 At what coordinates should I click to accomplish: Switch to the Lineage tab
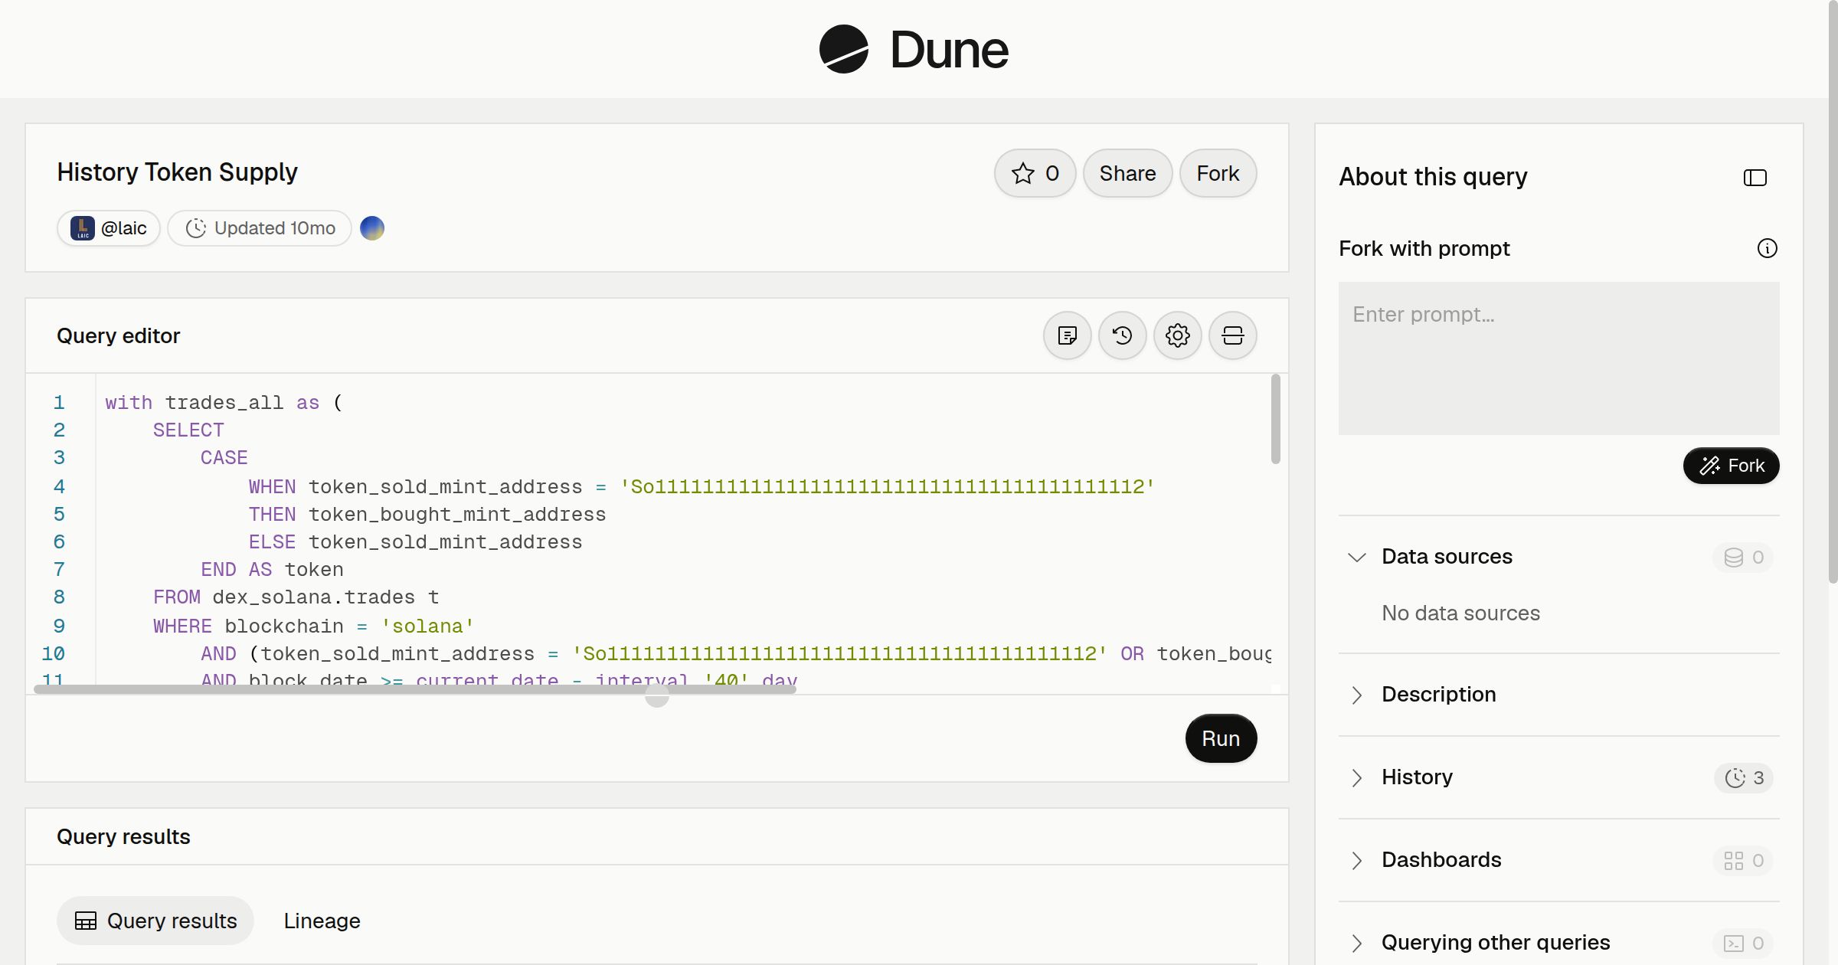pos(322,921)
